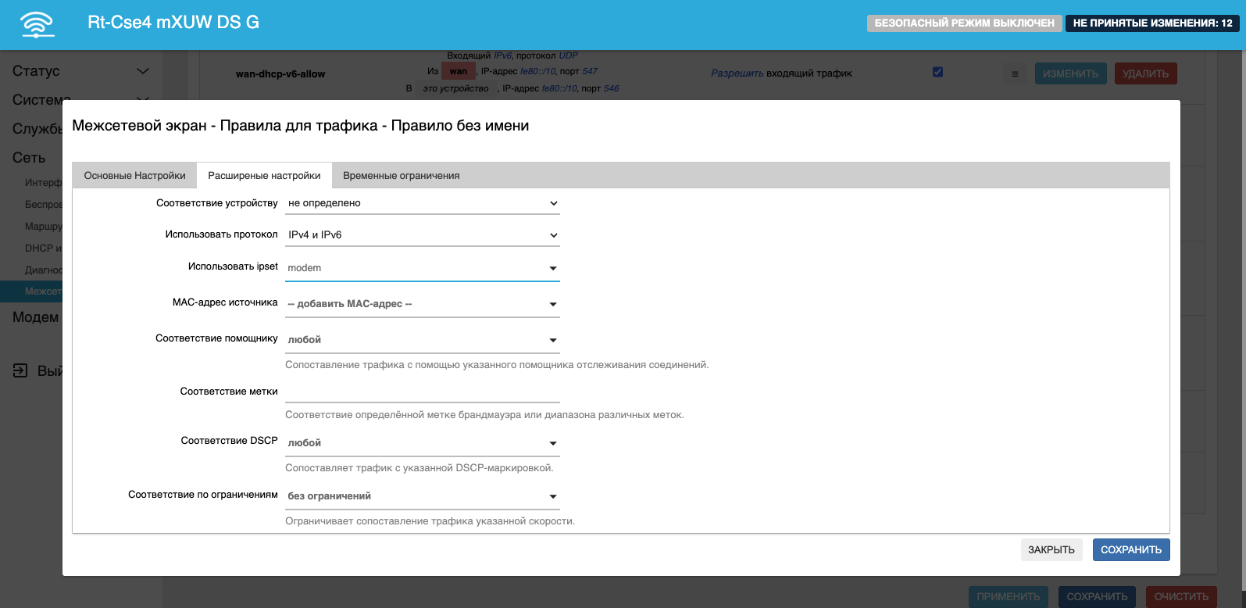Click the drag handle icon for wan-dhcp-v6-allow

(1015, 74)
